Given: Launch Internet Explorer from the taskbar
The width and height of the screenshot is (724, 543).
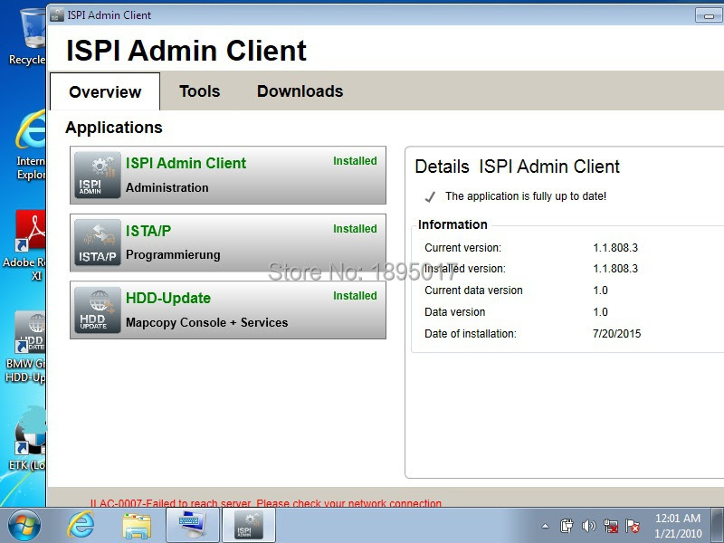Looking at the screenshot, I should (81, 526).
